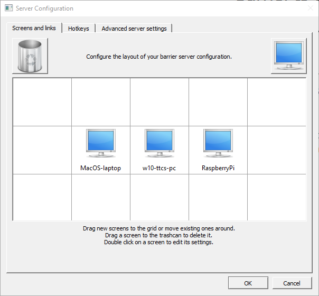
Task: Click the empty grid cell above MacOS-laptop
Action: 100,102
